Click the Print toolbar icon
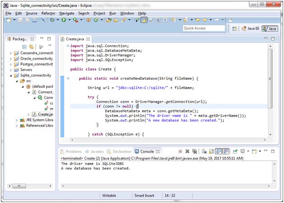The height and width of the screenshot is (203, 284). [34, 20]
